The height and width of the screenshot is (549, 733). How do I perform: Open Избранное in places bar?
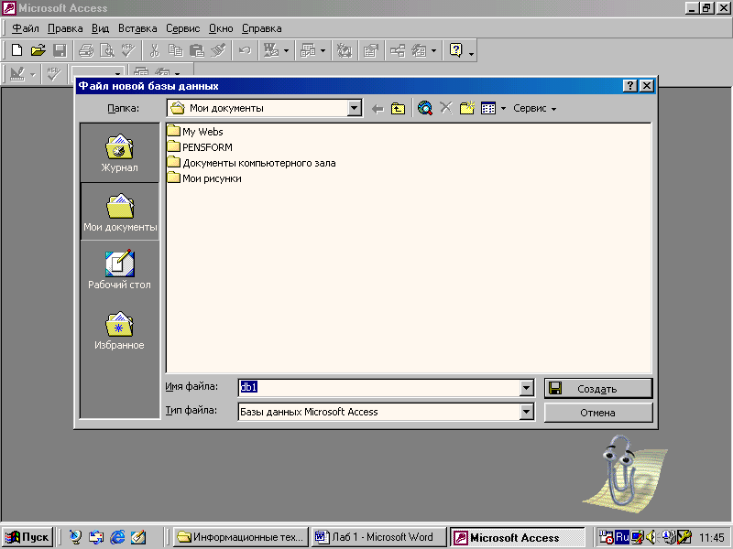(120, 330)
